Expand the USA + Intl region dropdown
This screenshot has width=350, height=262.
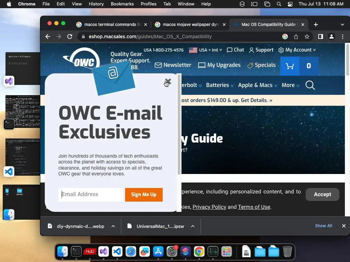205,50
